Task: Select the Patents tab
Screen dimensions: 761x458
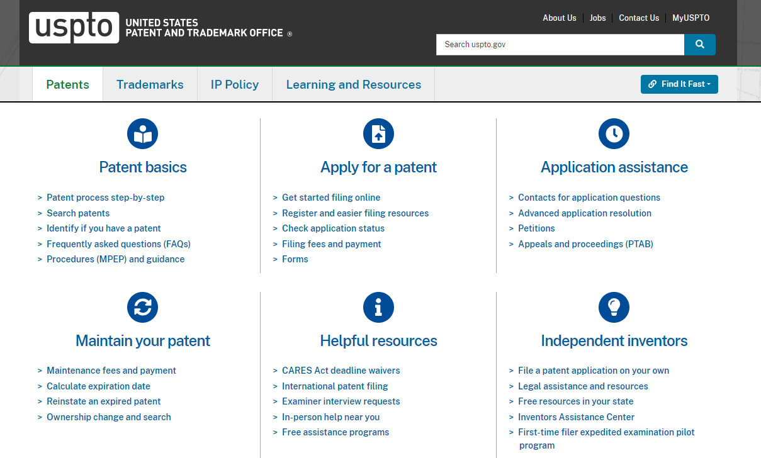Action: pos(68,84)
